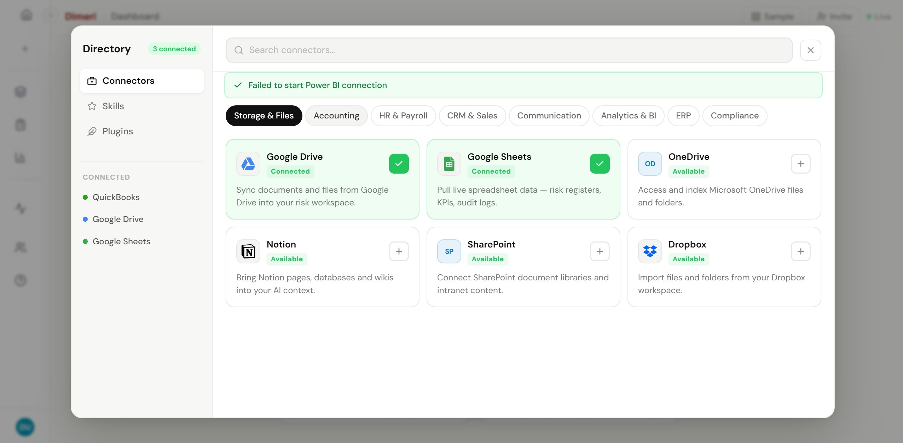Open the Compliance category tab

(734, 116)
